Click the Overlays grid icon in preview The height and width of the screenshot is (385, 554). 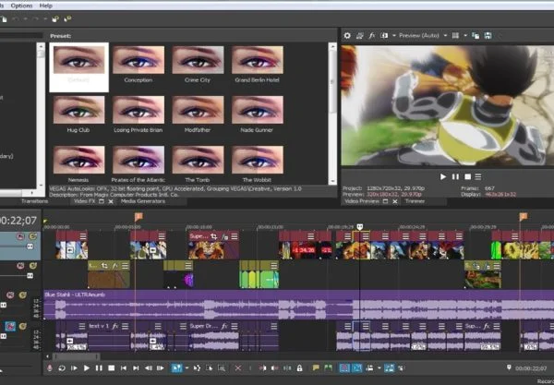(x=455, y=36)
